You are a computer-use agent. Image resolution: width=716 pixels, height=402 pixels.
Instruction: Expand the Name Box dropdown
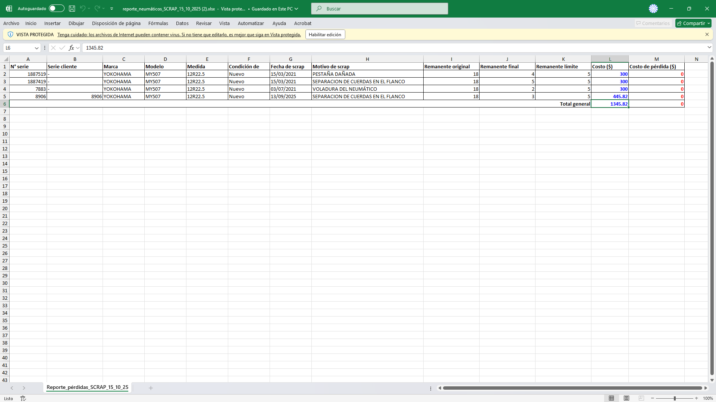pyautogui.click(x=37, y=48)
